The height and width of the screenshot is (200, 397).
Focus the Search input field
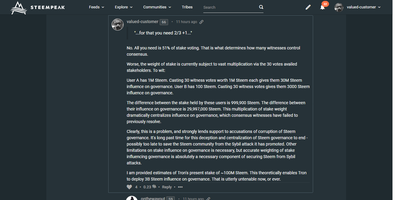229,7
